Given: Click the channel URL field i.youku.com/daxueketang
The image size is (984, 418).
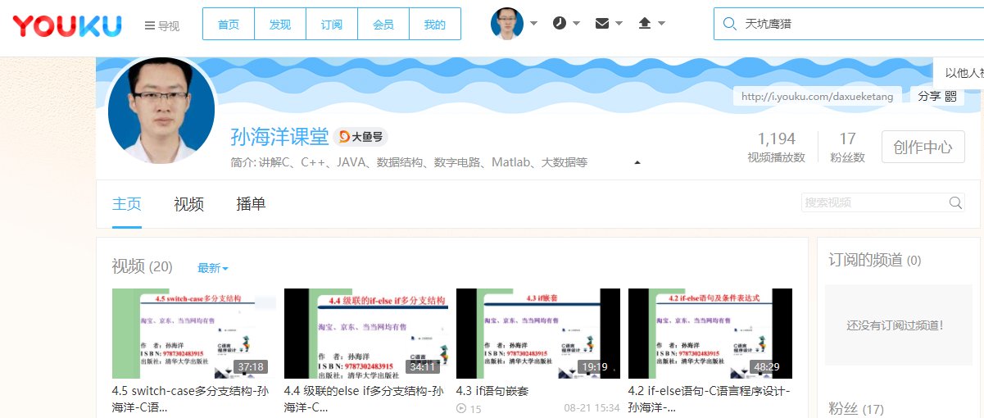Looking at the screenshot, I should point(817,96).
